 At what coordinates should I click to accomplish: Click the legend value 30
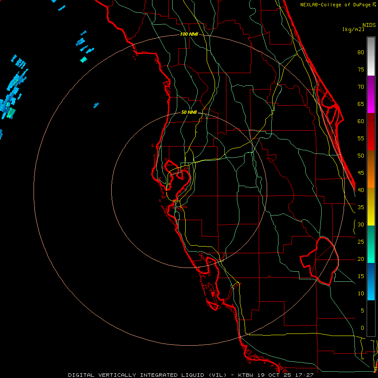pyautogui.click(x=361, y=224)
